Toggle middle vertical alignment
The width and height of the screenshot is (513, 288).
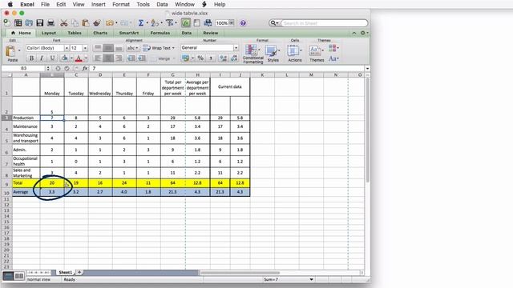(108, 48)
